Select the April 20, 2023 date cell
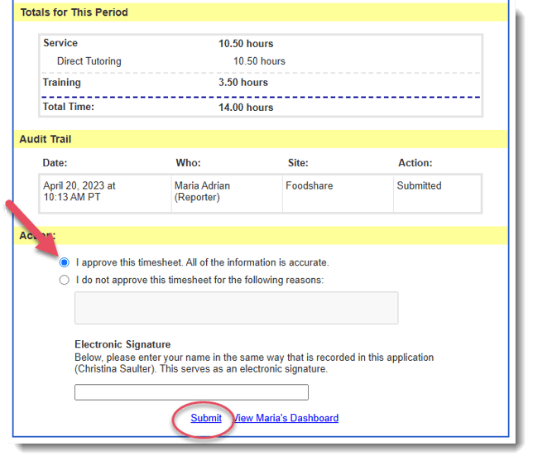This screenshot has width=533, height=461. 79,192
